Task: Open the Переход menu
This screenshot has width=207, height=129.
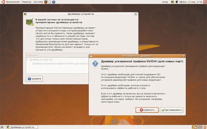Action: click(x=27, y=2)
